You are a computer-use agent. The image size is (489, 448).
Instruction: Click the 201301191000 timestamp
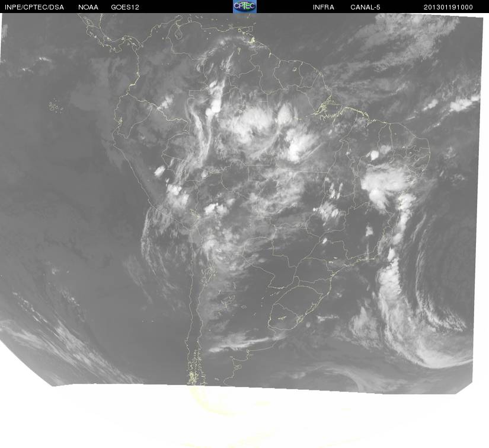click(x=448, y=7)
